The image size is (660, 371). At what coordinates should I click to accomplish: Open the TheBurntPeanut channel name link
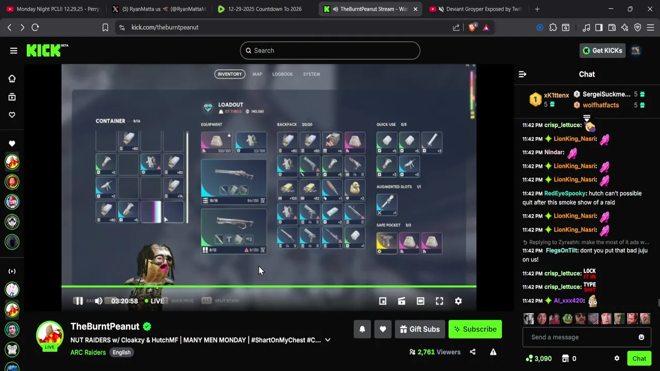coord(105,326)
